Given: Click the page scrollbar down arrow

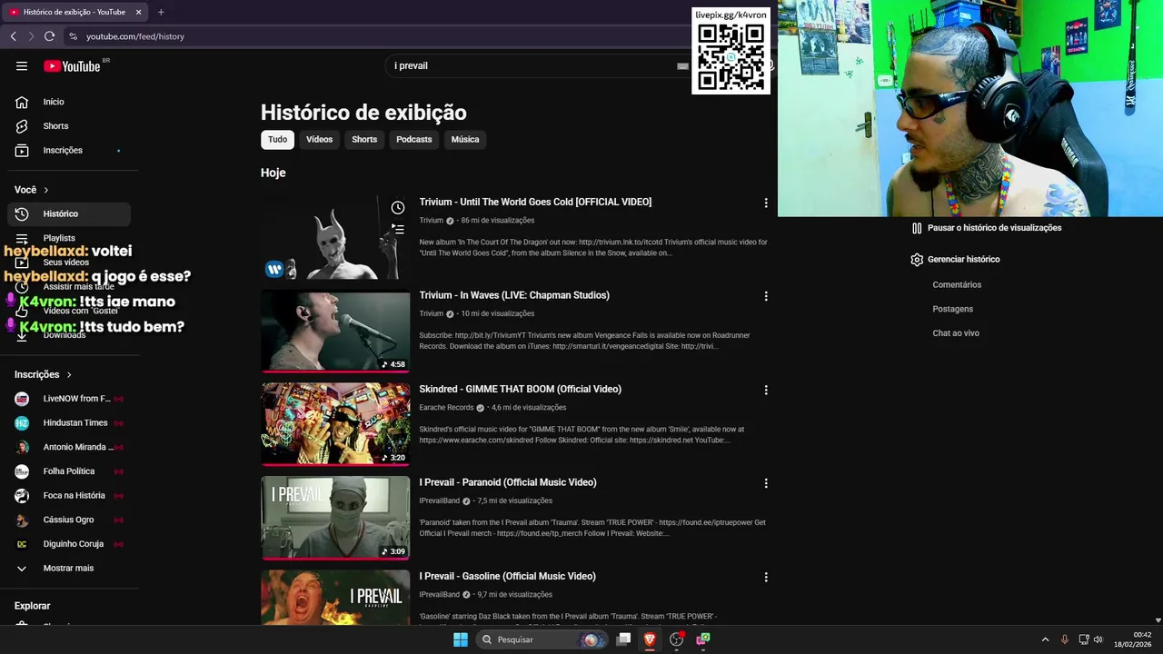Looking at the screenshot, I should (1158, 620).
